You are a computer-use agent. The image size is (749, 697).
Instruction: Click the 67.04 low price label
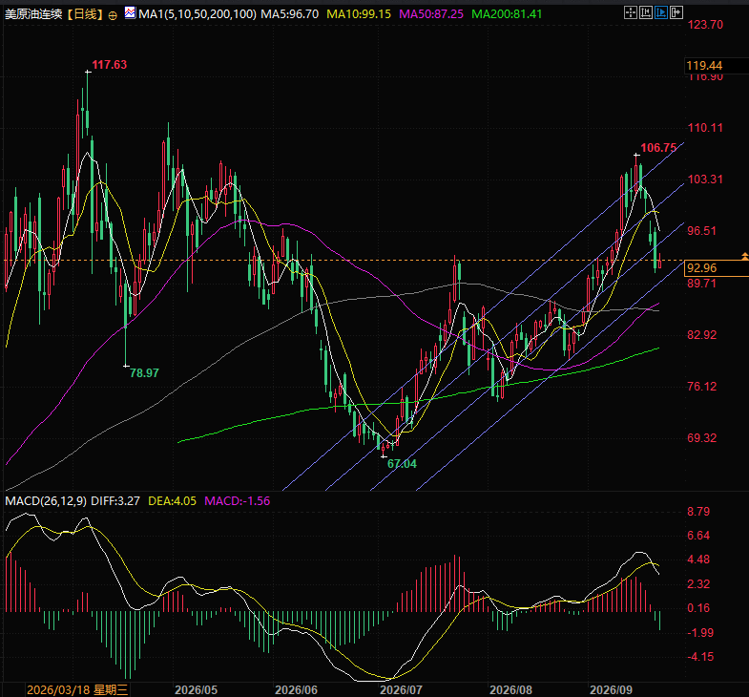click(x=402, y=464)
